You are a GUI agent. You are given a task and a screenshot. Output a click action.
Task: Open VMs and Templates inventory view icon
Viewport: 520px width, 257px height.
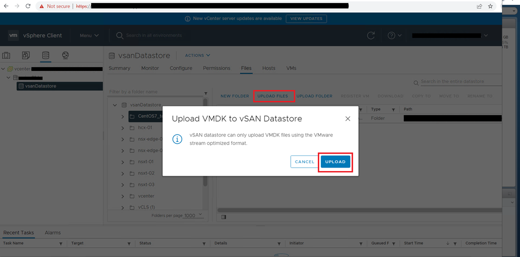[x=26, y=56]
